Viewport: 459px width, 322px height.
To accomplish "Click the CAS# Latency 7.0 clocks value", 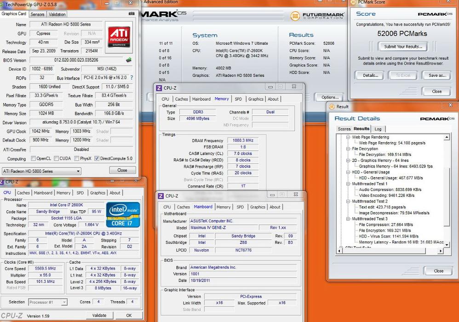I will point(243,154).
